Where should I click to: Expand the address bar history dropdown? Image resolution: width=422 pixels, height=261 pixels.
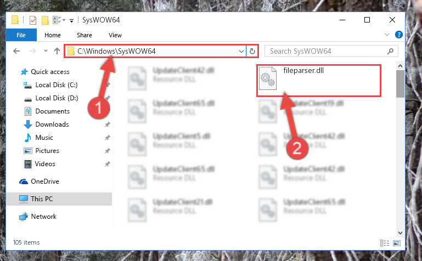pyautogui.click(x=241, y=51)
